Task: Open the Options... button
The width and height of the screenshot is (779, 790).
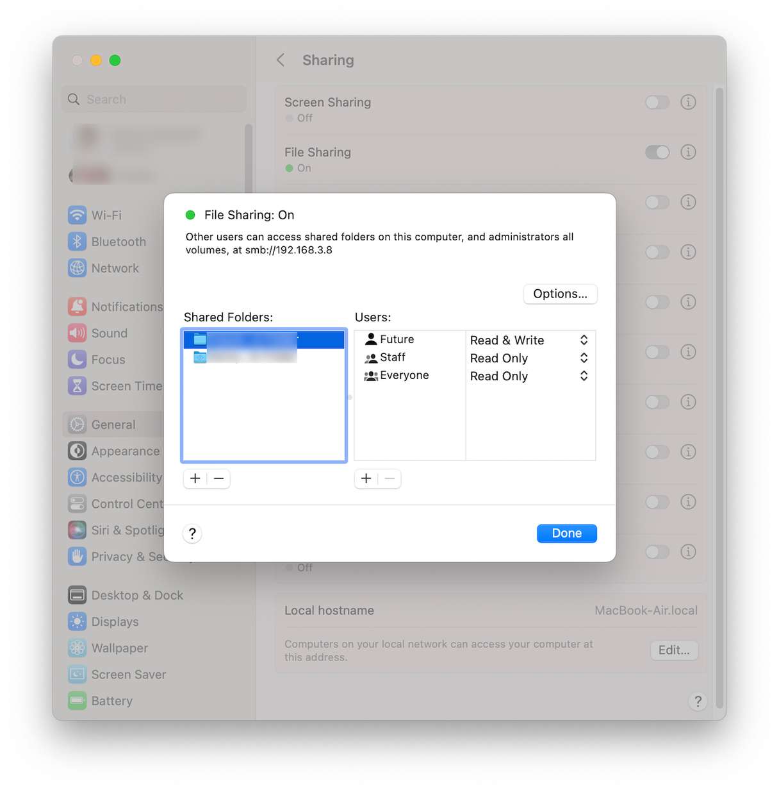Action: point(560,294)
